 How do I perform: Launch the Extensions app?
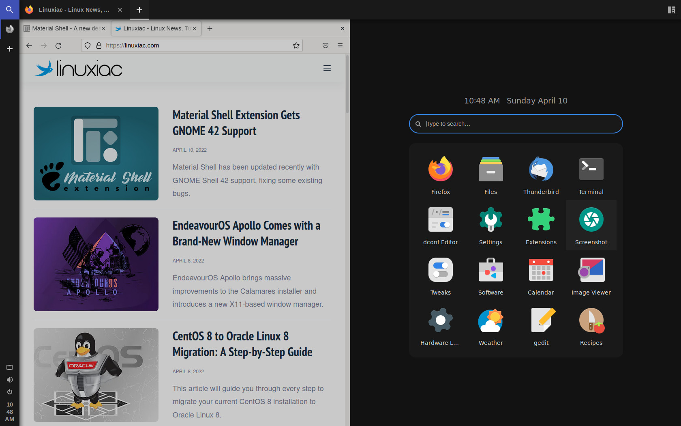point(541,225)
